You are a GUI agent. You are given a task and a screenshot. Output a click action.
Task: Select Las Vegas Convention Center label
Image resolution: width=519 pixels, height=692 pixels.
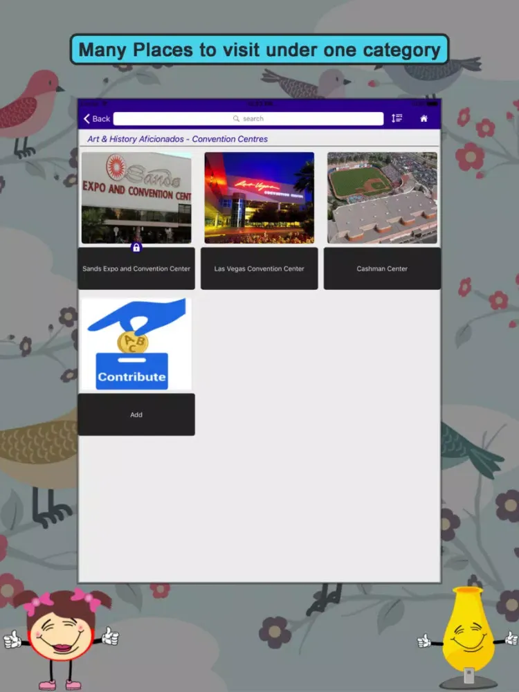click(259, 268)
